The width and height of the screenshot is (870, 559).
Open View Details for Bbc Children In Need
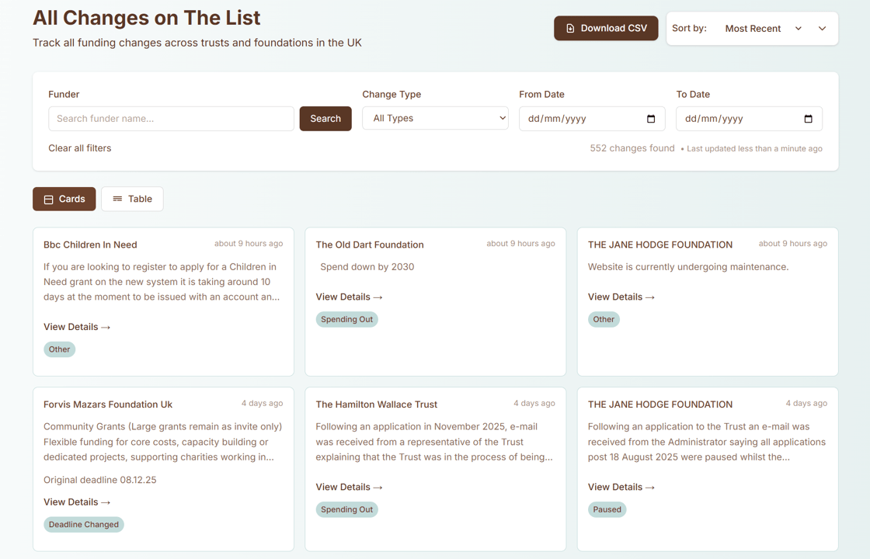[x=77, y=327]
